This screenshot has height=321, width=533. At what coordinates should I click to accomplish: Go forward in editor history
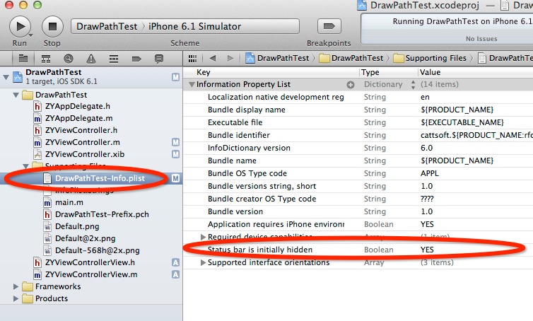230,58
